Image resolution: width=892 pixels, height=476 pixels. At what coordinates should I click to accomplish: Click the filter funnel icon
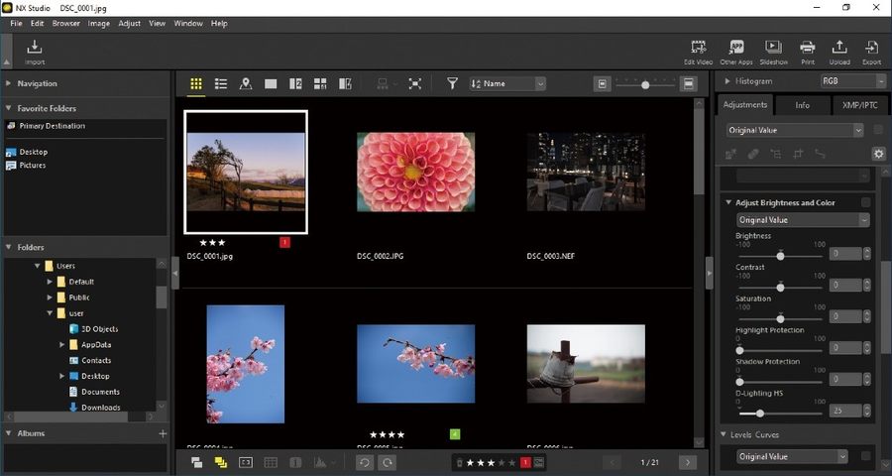pyautogui.click(x=452, y=84)
